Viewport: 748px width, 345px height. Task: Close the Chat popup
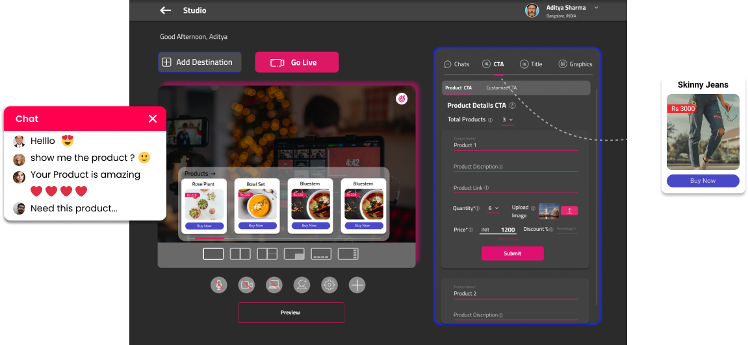tap(153, 119)
